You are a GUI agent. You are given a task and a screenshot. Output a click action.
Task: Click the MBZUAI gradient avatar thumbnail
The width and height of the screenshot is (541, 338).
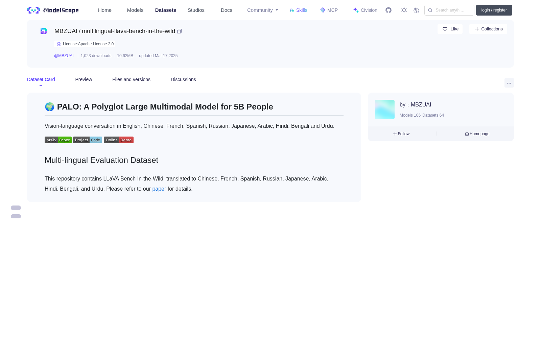(385, 110)
